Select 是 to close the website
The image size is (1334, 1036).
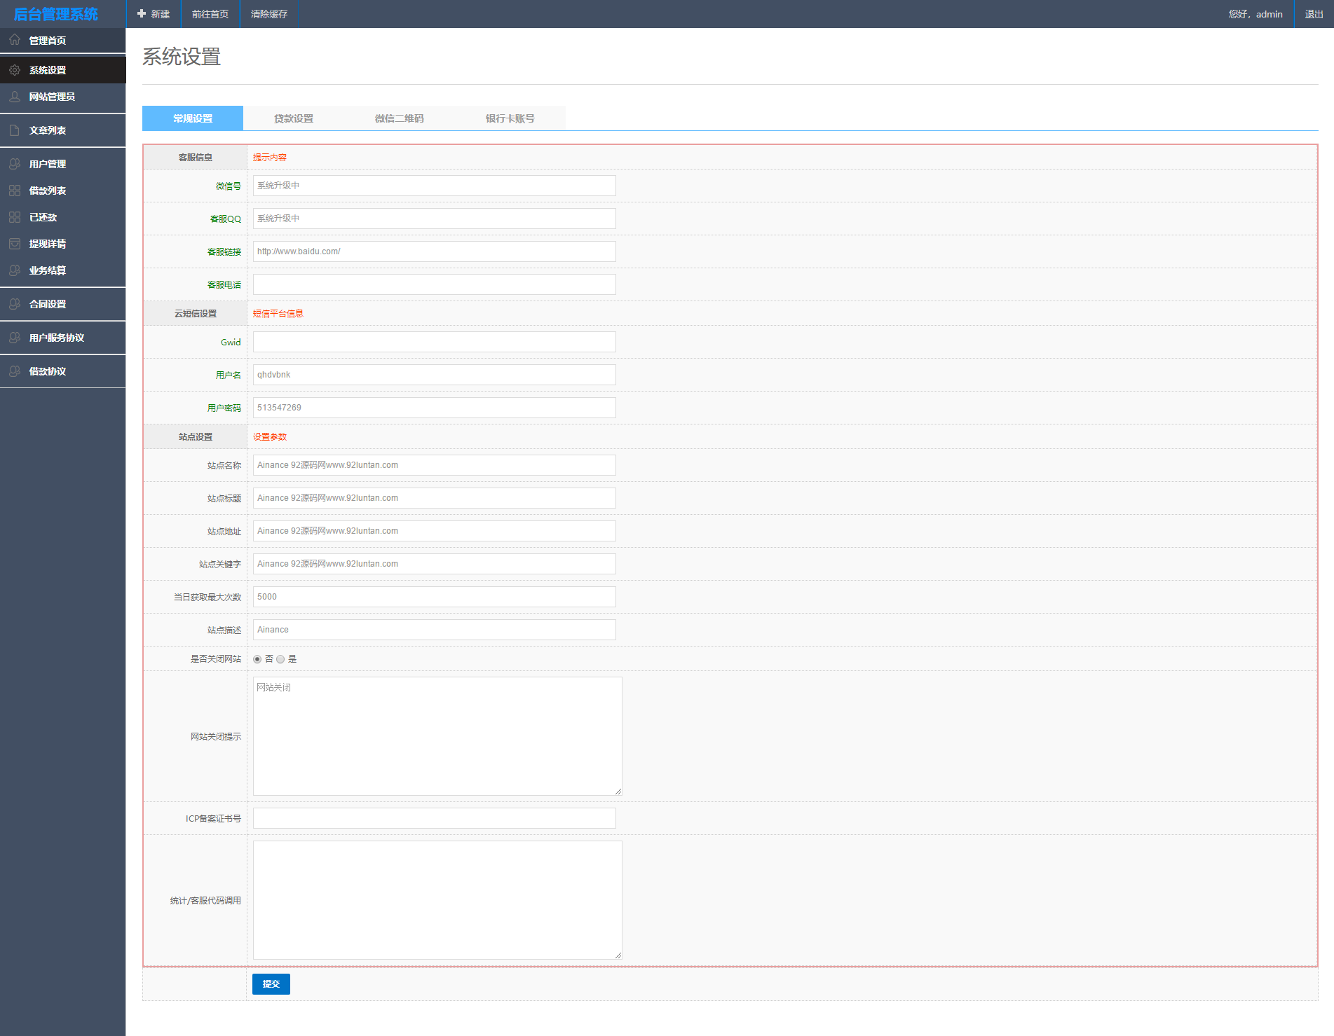[280, 659]
